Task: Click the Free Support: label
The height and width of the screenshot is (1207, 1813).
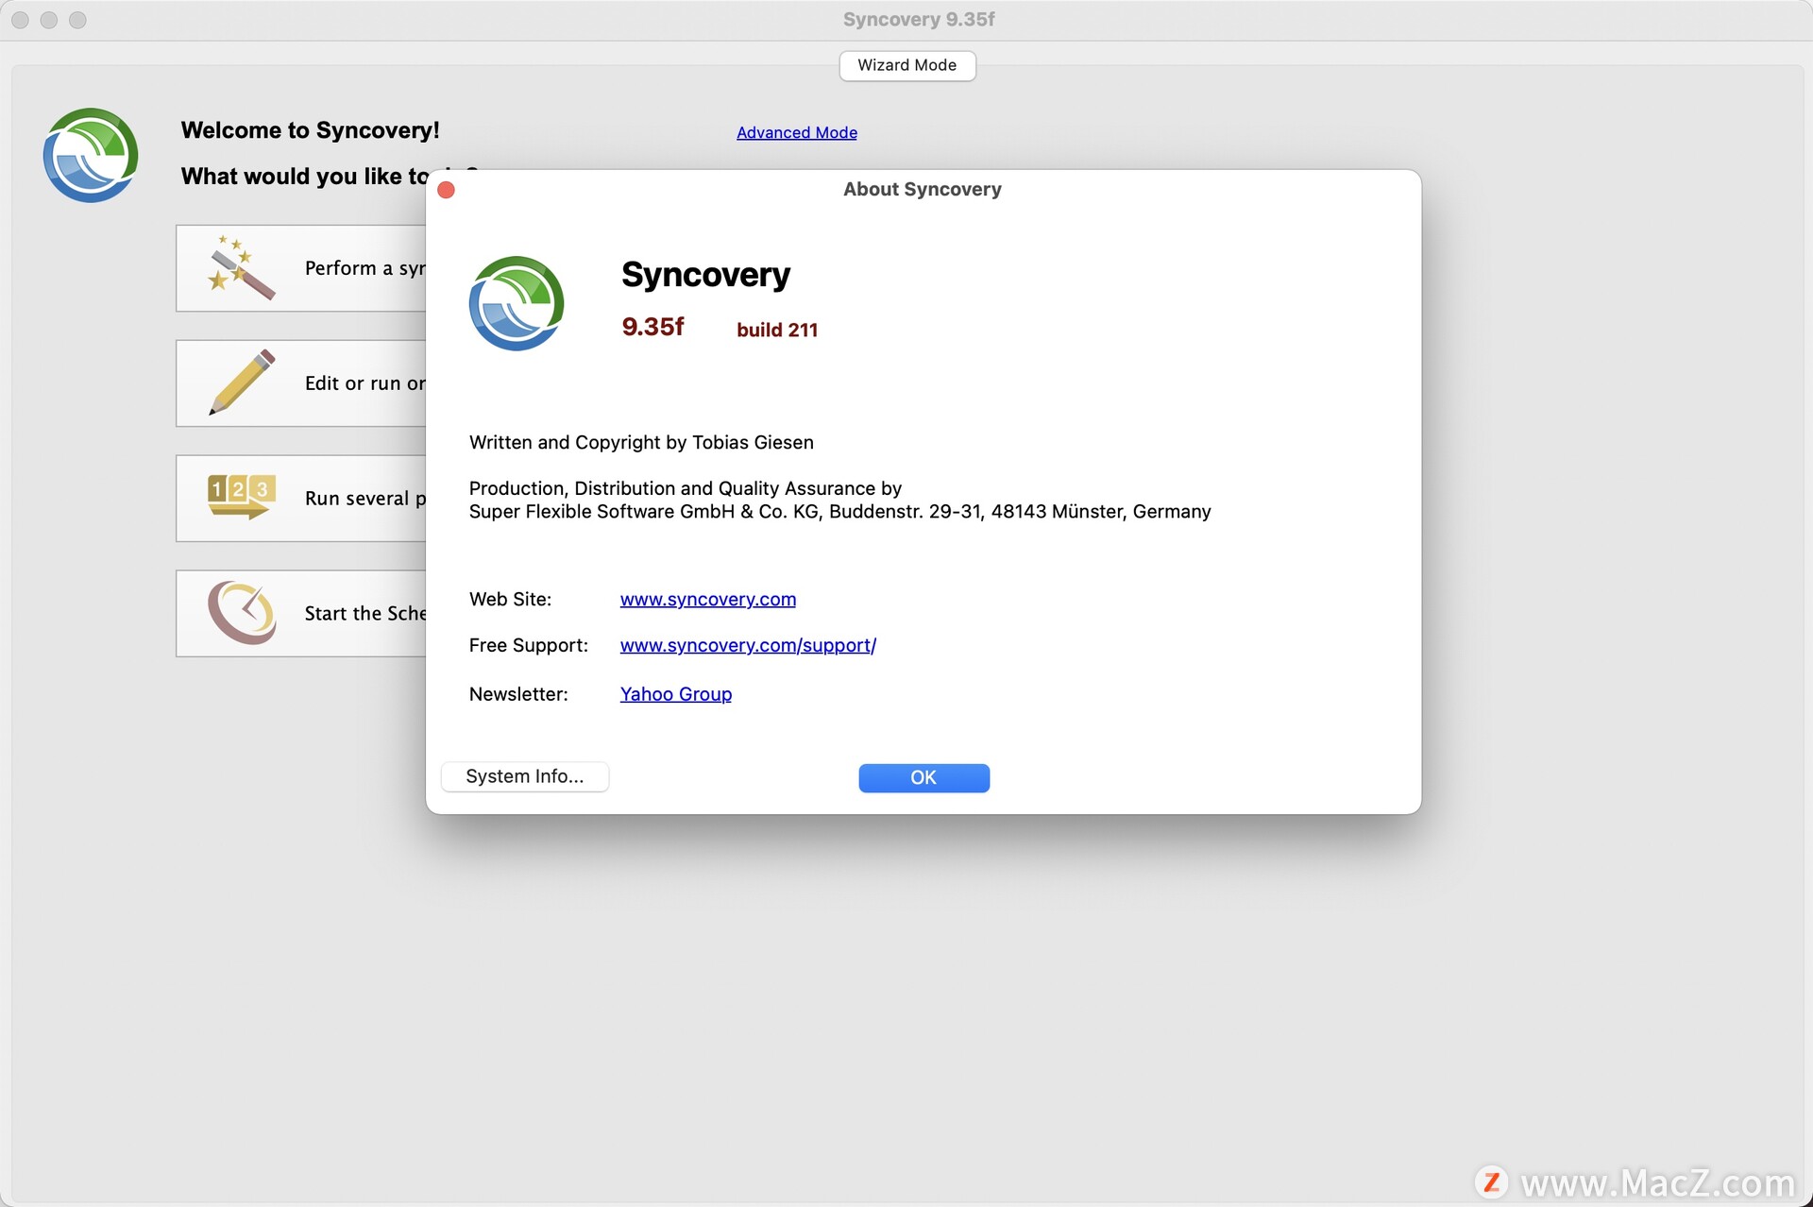Action: click(x=528, y=645)
